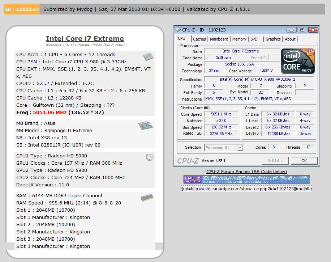The image size is (331, 262).
Task: Click the Threads count field showing 12
Action: [x=308, y=147]
